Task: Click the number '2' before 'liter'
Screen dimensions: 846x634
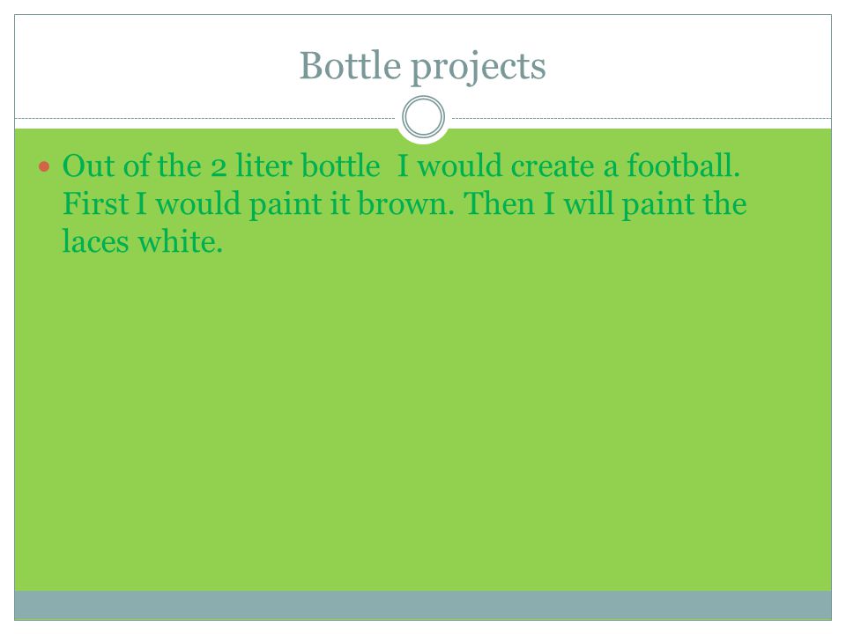Action: click(219, 167)
